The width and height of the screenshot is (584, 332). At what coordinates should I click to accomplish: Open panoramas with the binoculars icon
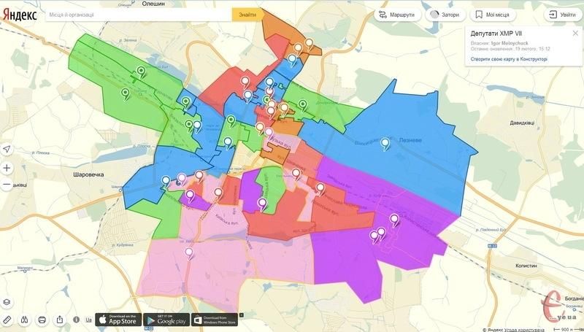24,320
